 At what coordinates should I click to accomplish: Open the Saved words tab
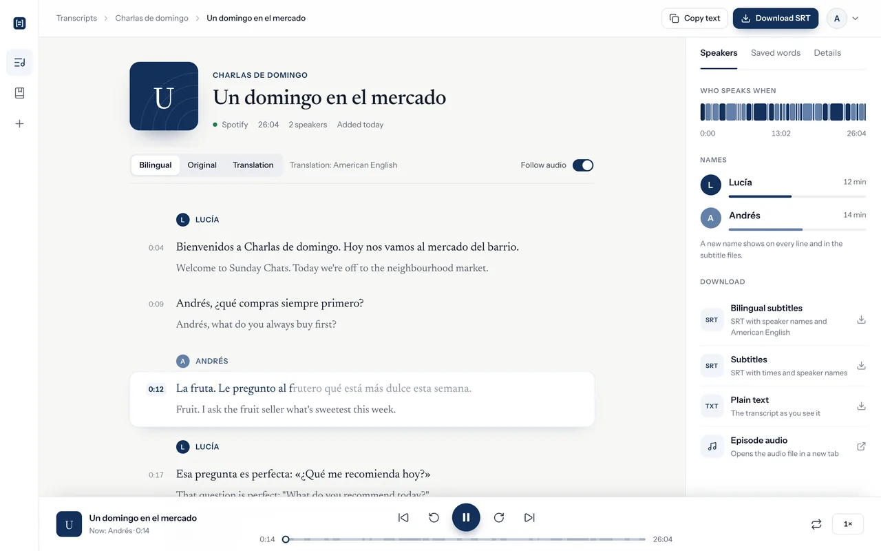[x=776, y=53]
